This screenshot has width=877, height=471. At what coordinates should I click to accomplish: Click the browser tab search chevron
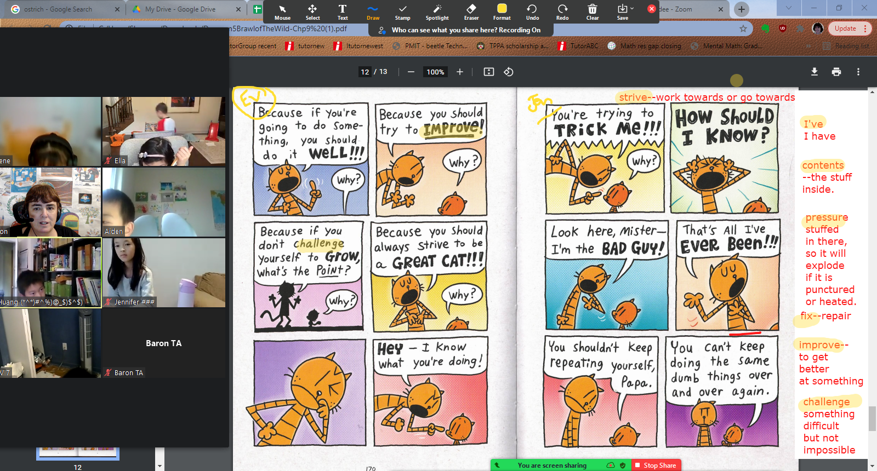point(789,8)
